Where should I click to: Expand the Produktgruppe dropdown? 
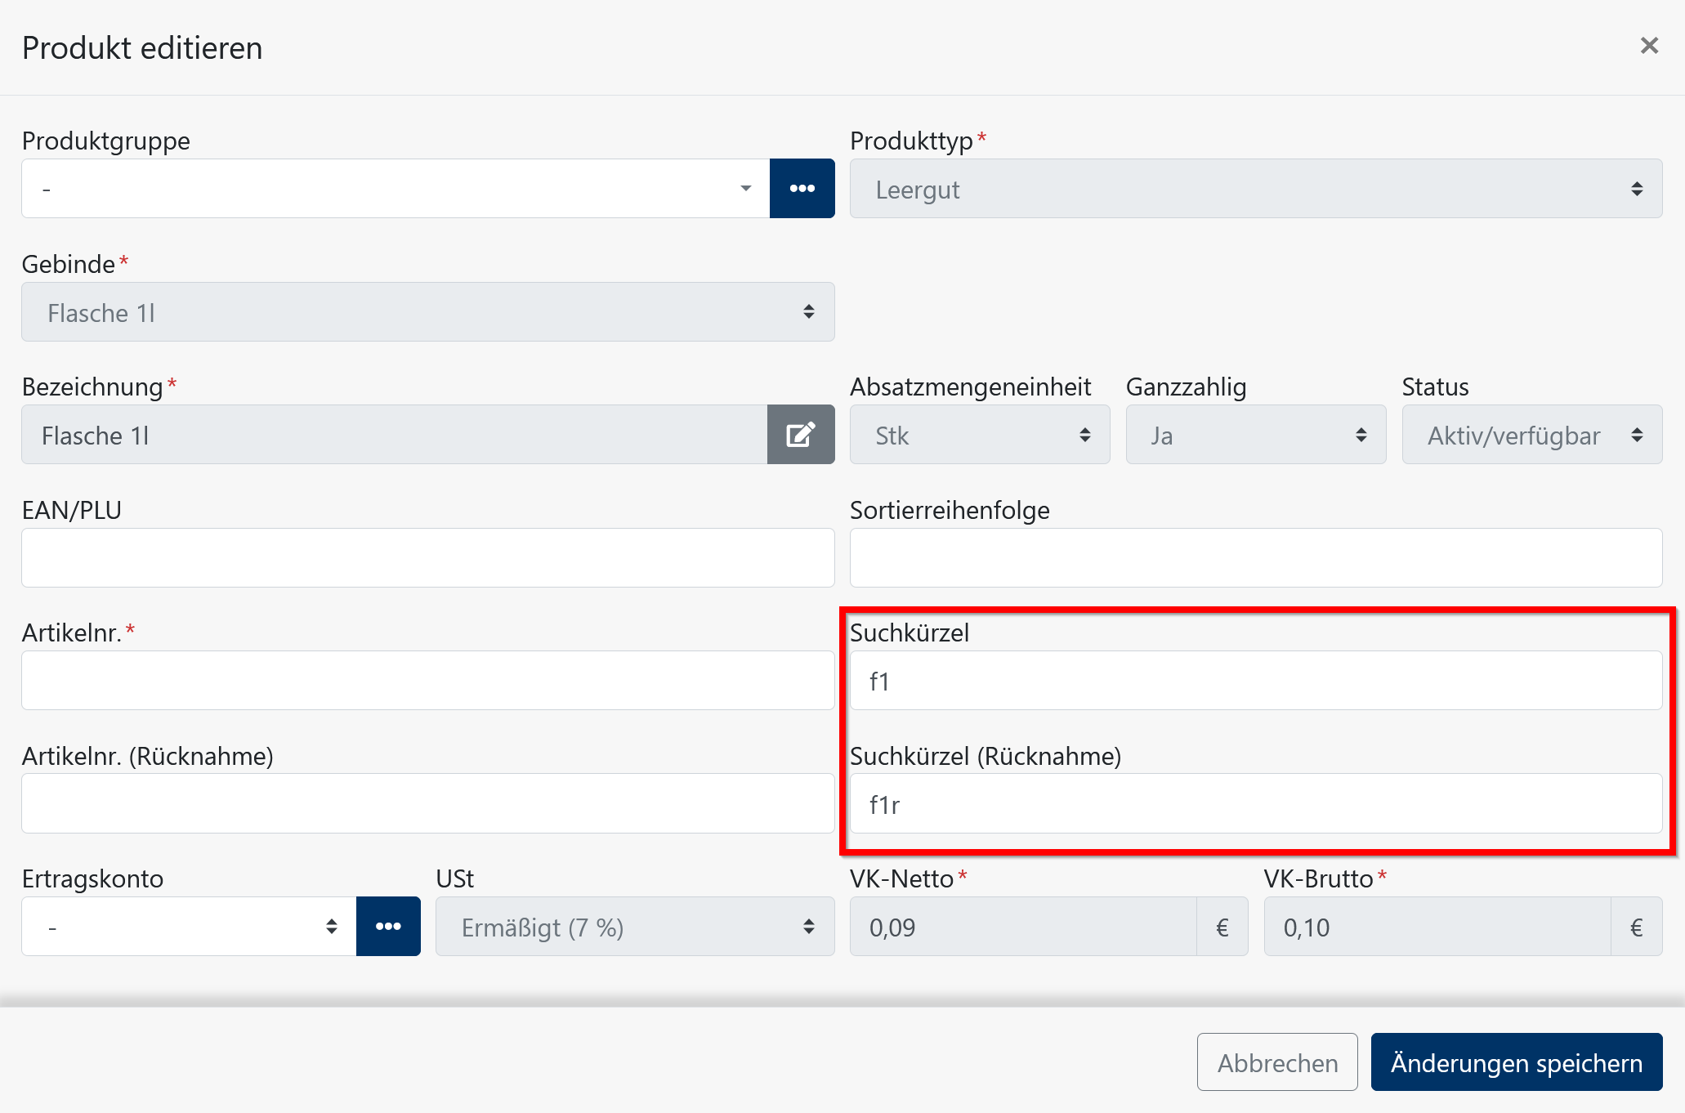point(396,189)
